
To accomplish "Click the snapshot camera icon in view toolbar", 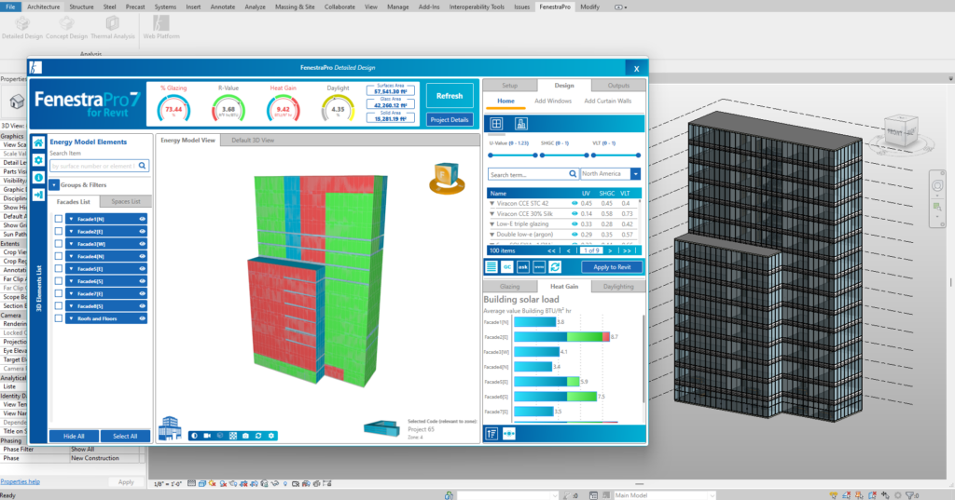I will tap(245, 436).
